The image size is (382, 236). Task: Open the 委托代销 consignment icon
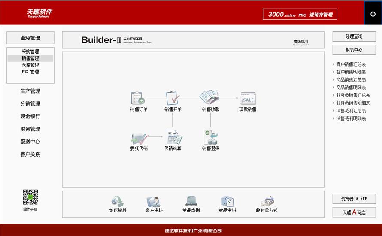[x=139, y=138]
